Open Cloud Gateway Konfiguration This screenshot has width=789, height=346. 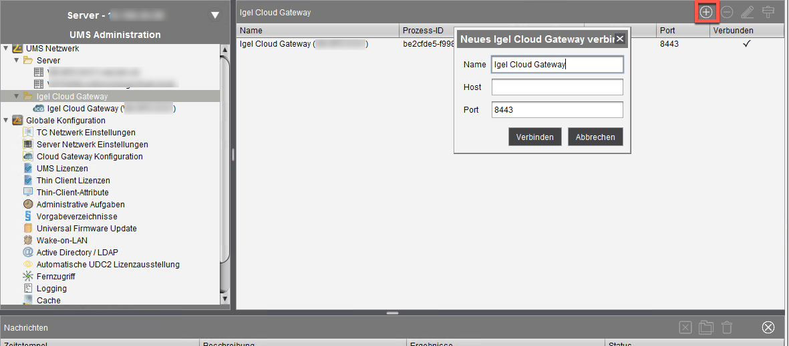click(90, 157)
